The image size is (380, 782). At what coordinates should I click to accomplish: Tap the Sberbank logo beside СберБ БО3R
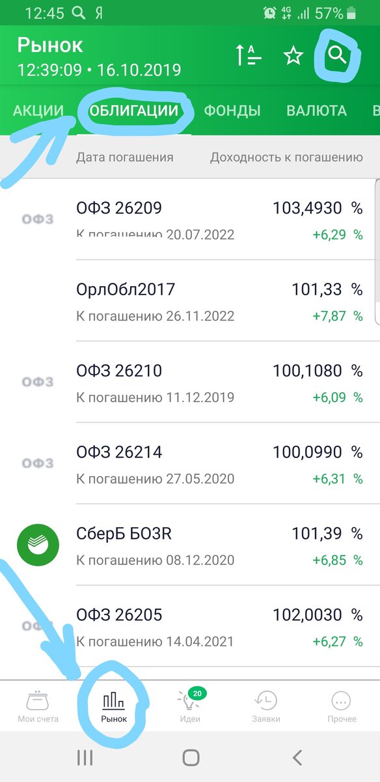click(37, 544)
